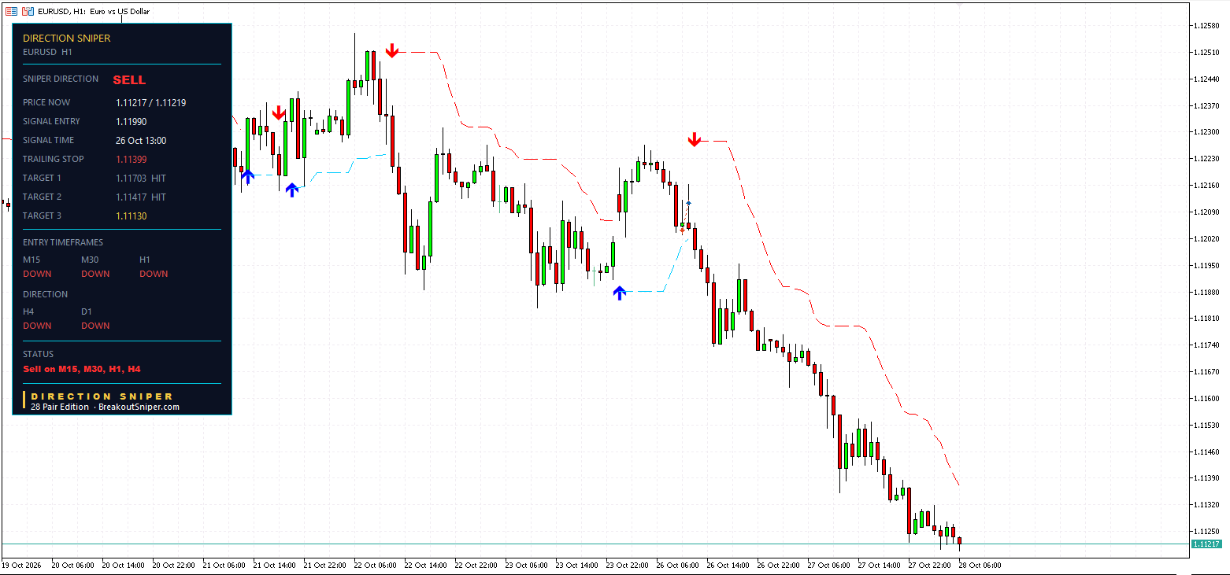Screen dimensions: 1230x575
Task: Click the "28 Oct 06:00" time axis label
Action: (x=980, y=565)
